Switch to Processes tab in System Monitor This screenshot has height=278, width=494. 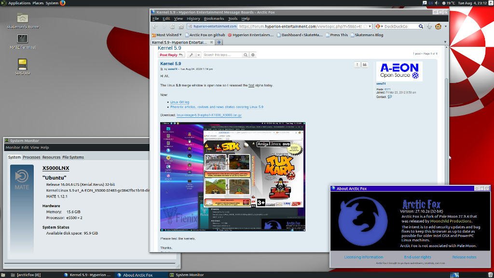(x=31, y=157)
